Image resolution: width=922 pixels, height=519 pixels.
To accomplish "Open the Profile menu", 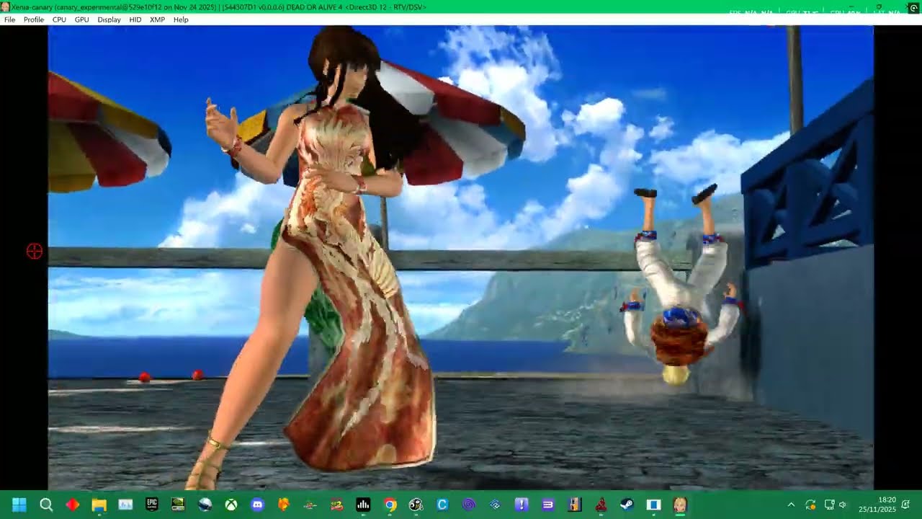I will [x=34, y=19].
